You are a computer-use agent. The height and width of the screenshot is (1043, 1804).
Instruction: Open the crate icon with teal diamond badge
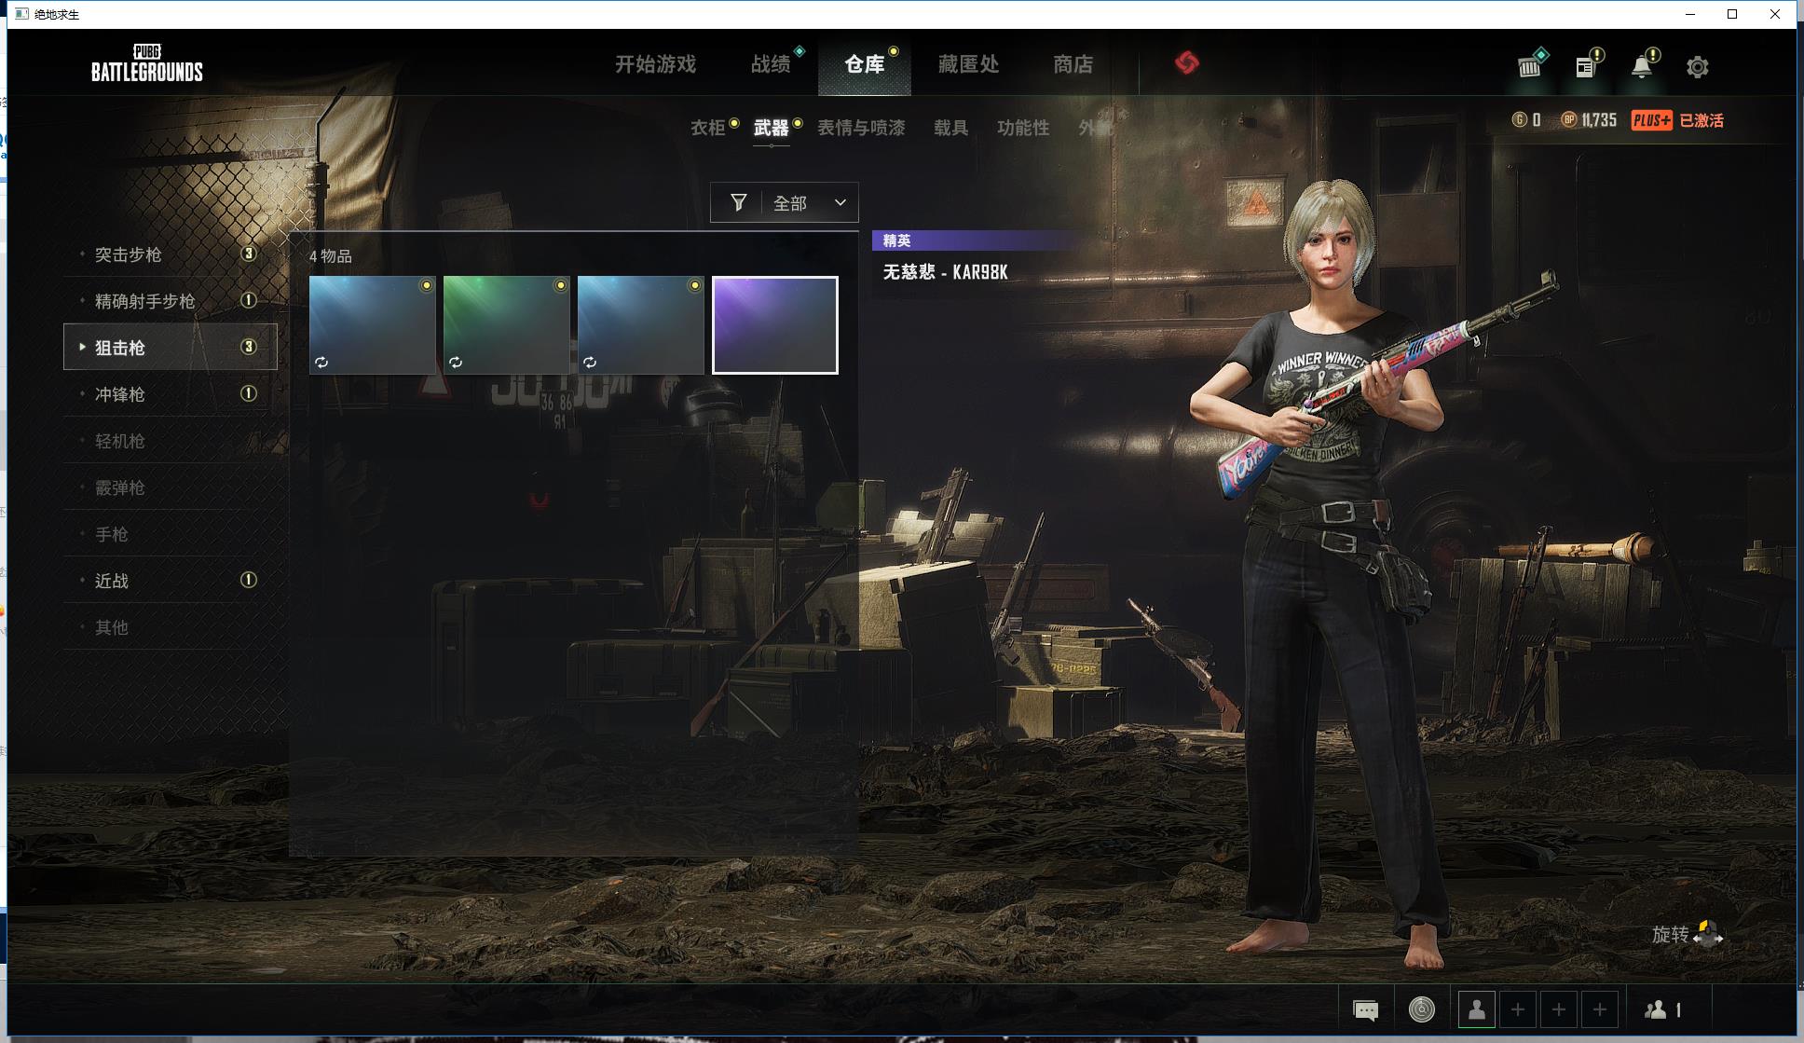[x=1530, y=66]
